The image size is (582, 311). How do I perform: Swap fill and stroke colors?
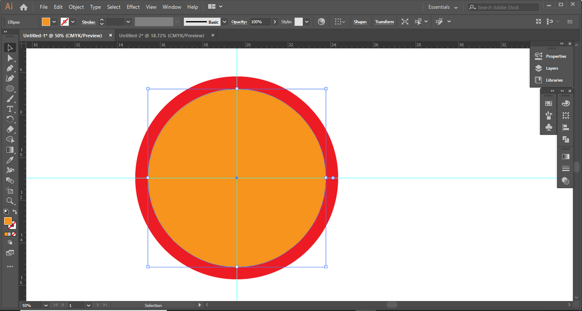pos(15,212)
